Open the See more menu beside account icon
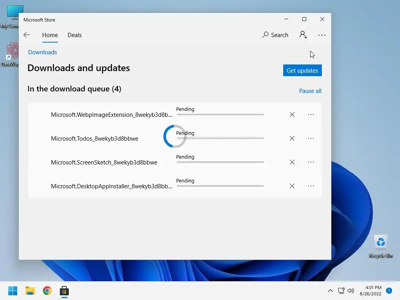The width and height of the screenshot is (400, 300). (322, 35)
